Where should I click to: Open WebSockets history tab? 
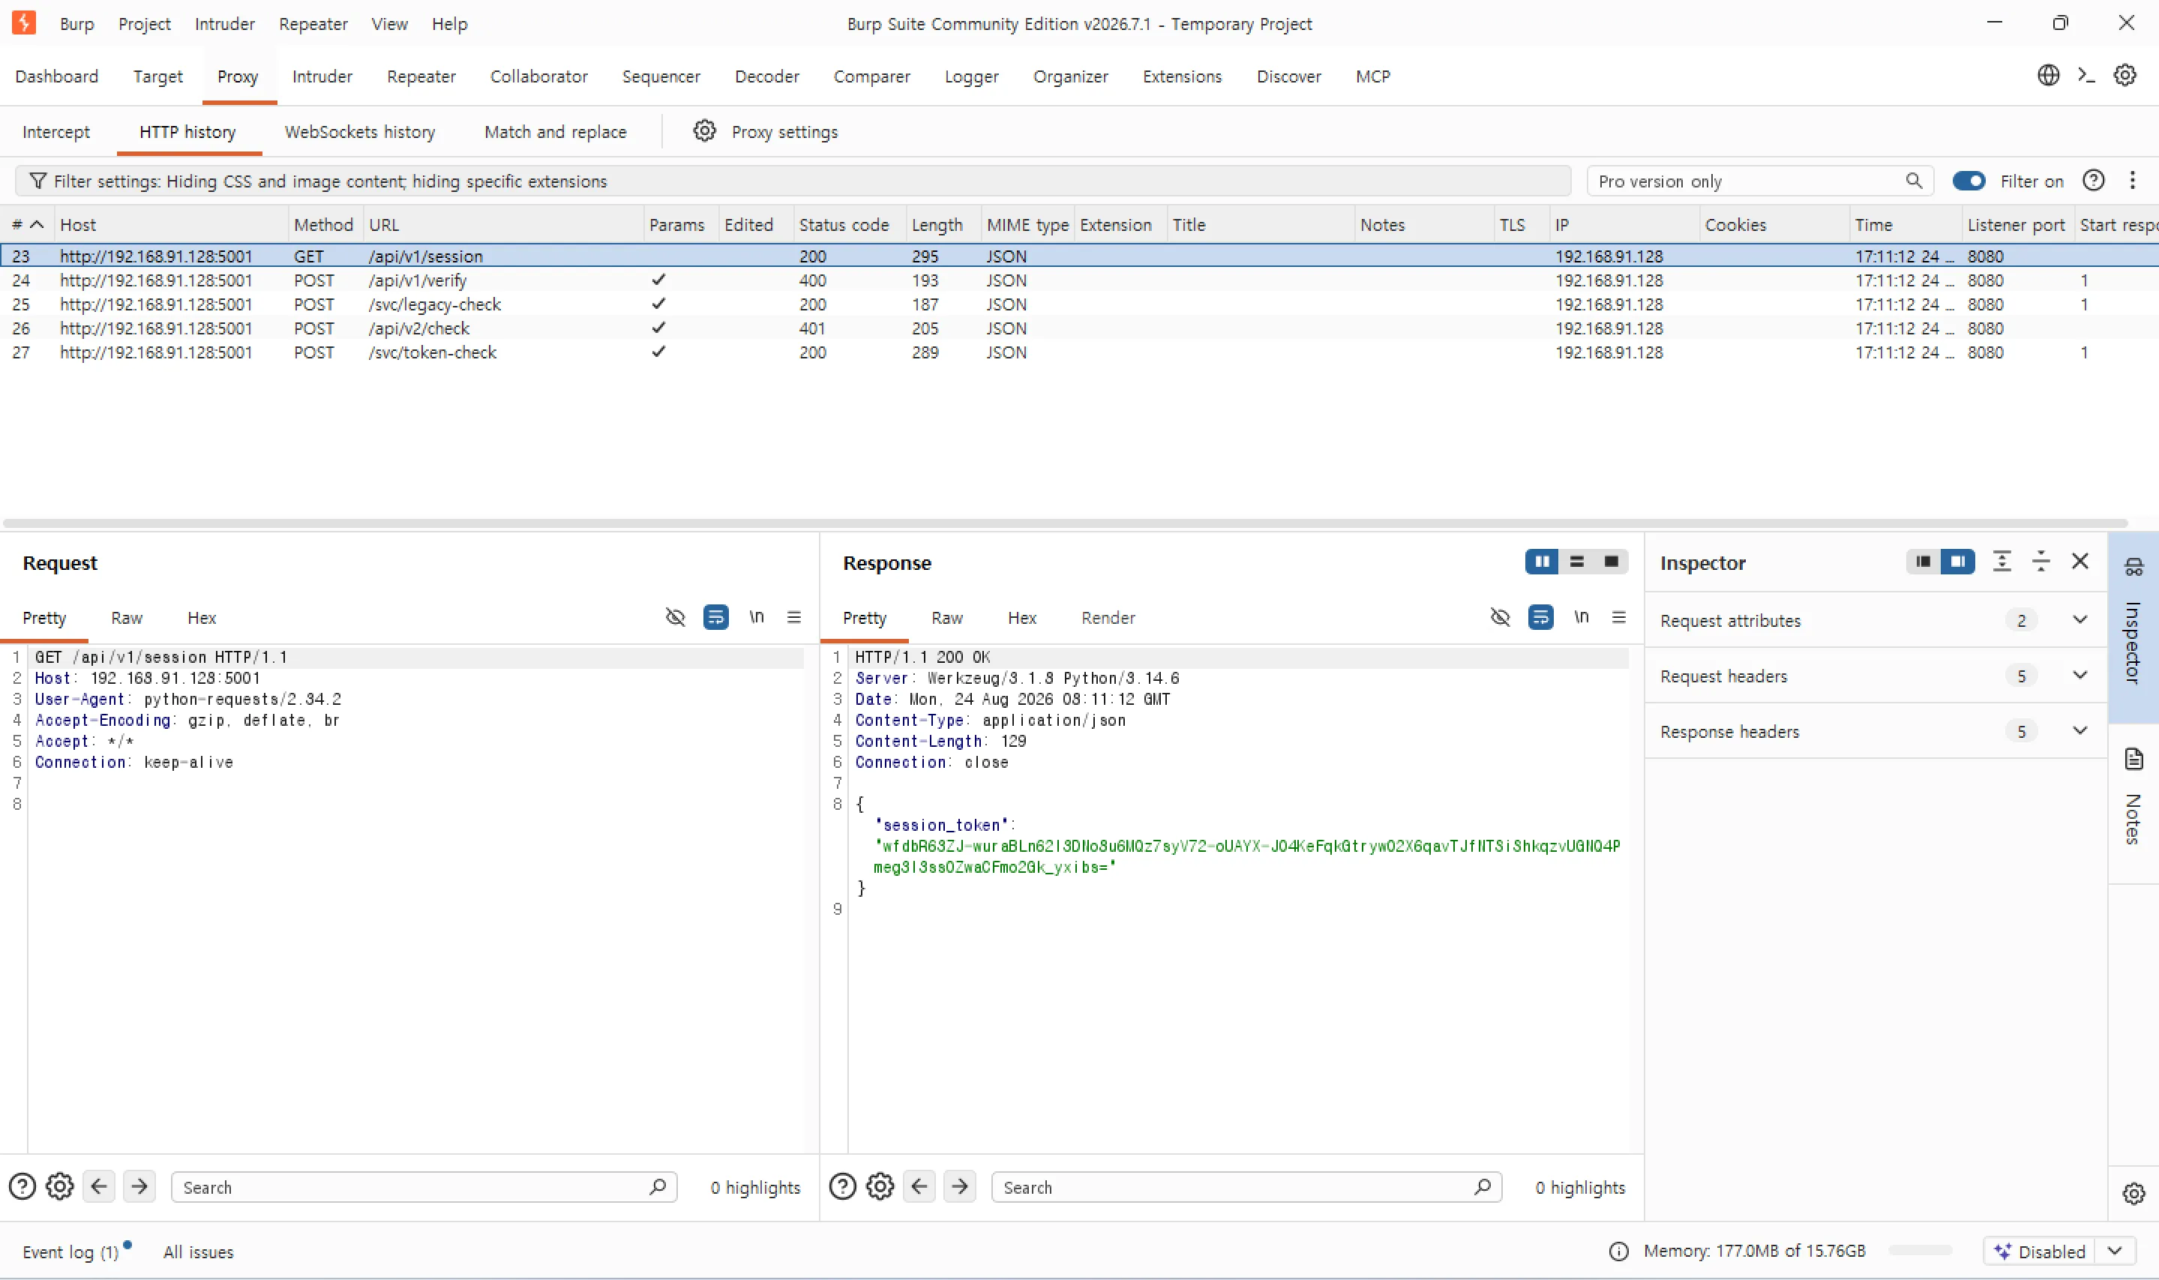coord(360,131)
